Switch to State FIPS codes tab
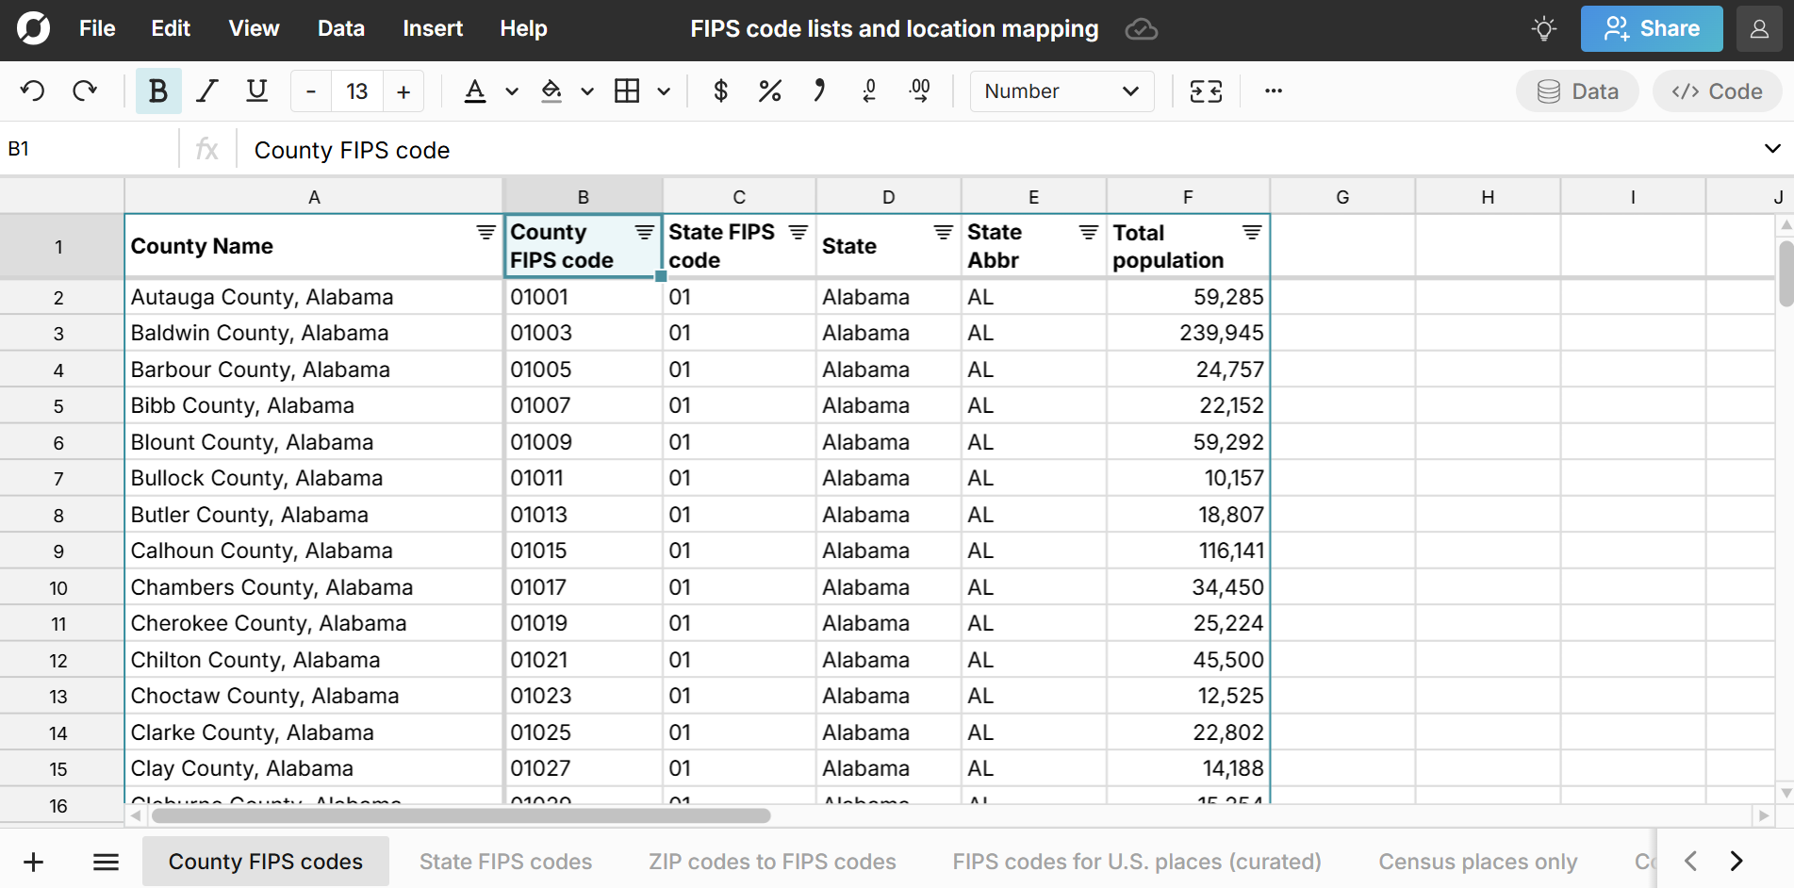This screenshot has width=1794, height=888. 505,862
